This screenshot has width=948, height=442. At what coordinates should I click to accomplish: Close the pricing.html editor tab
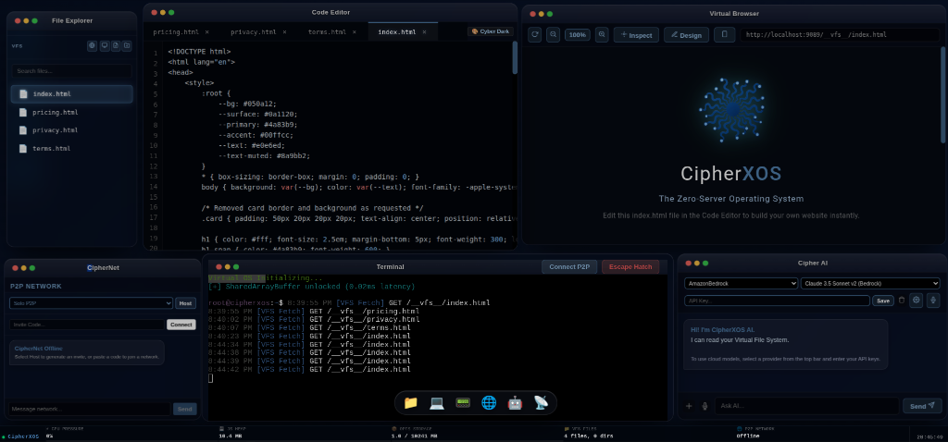(206, 32)
